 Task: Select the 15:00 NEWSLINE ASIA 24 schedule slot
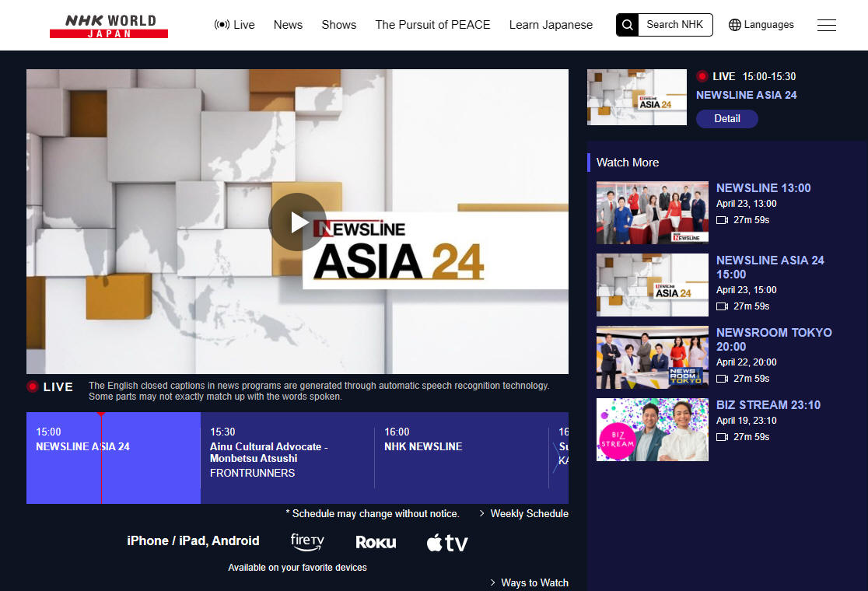[114, 458]
